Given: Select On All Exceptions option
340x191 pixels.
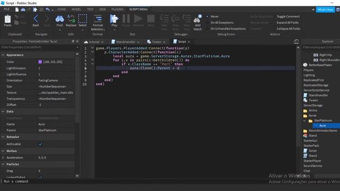Looking at the screenshot, I should [x=222, y=22].
